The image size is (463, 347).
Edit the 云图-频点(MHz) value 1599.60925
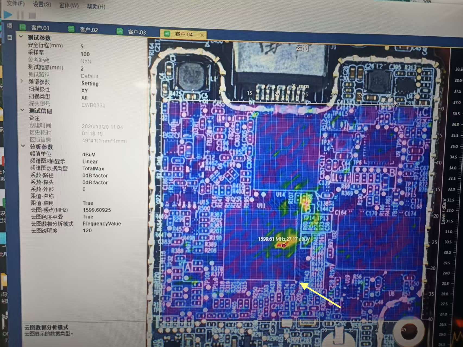[x=97, y=210]
